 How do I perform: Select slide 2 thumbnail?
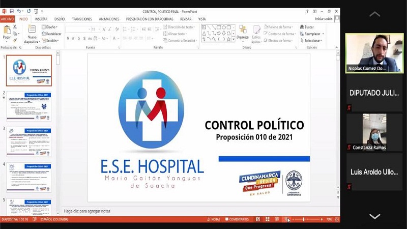click(x=29, y=106)
